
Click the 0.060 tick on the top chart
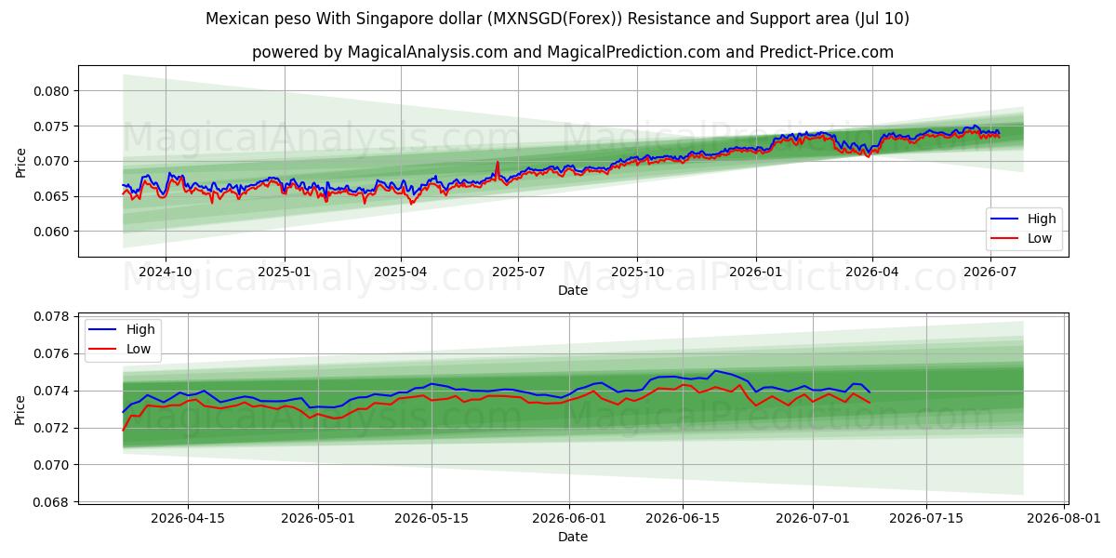click(x=51, y=232)
